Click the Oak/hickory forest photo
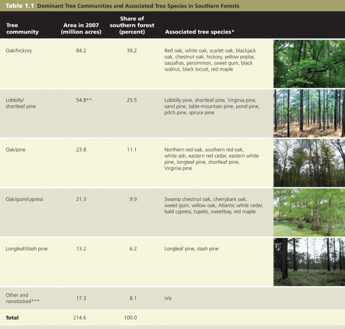345x329 pixels. coord(309,63)
